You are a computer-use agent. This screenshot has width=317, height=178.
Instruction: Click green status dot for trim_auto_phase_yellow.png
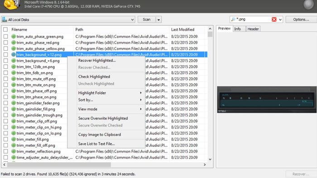click(14, 49)
